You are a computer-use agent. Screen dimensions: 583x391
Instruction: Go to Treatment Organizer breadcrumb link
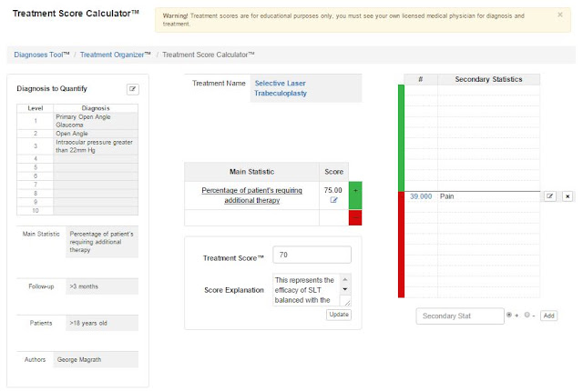[x=116, y=55]
